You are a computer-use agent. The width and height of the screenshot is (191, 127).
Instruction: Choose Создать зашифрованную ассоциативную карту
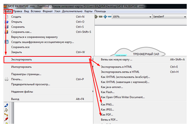(49, 42)
